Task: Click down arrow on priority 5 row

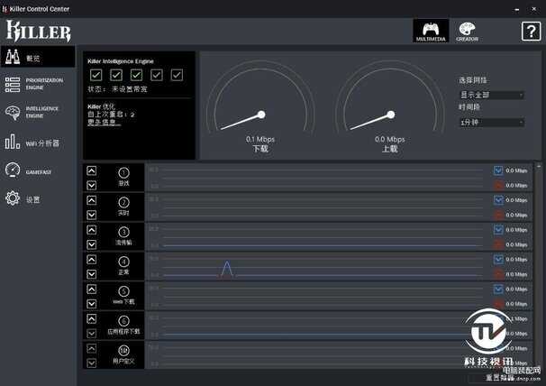Action: click(91, 304)
